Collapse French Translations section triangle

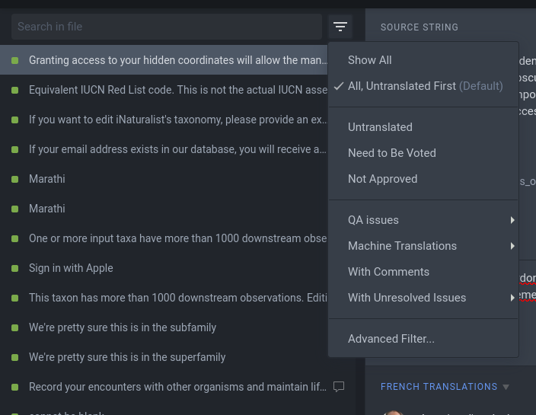[x=506, y=387]
